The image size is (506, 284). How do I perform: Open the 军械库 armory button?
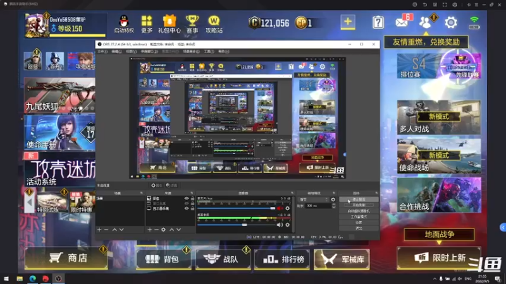pyautogui.click(x=342, y=259)
